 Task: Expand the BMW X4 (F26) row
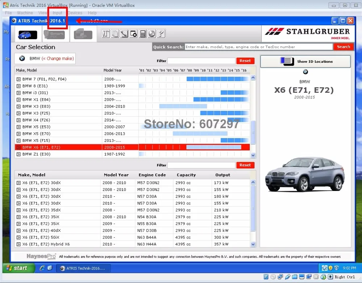(x=18, y=120)
